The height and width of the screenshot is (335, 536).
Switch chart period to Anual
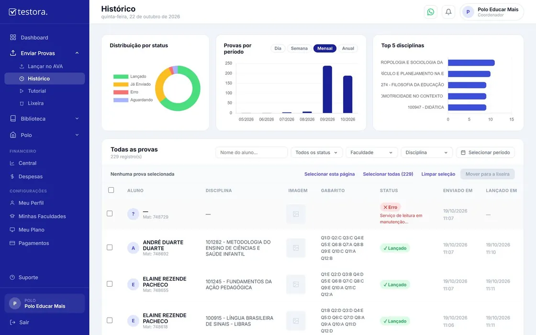(348, 48)
